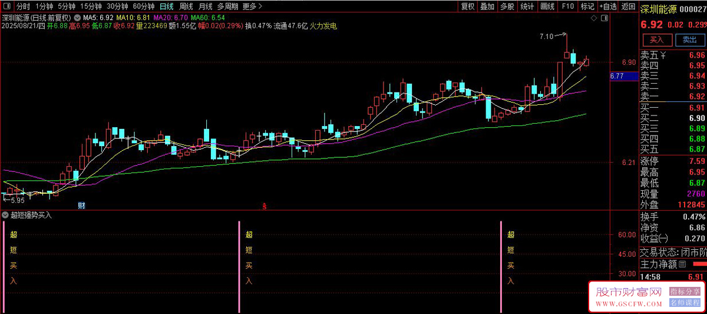Open the 多周期 view

coord(227,6)
